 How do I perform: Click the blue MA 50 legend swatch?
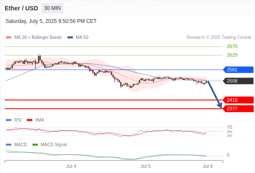coord(70,38)
